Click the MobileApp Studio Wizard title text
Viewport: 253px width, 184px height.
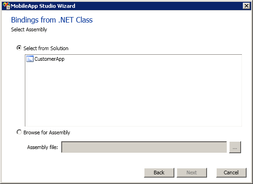[x=43, y=6]
